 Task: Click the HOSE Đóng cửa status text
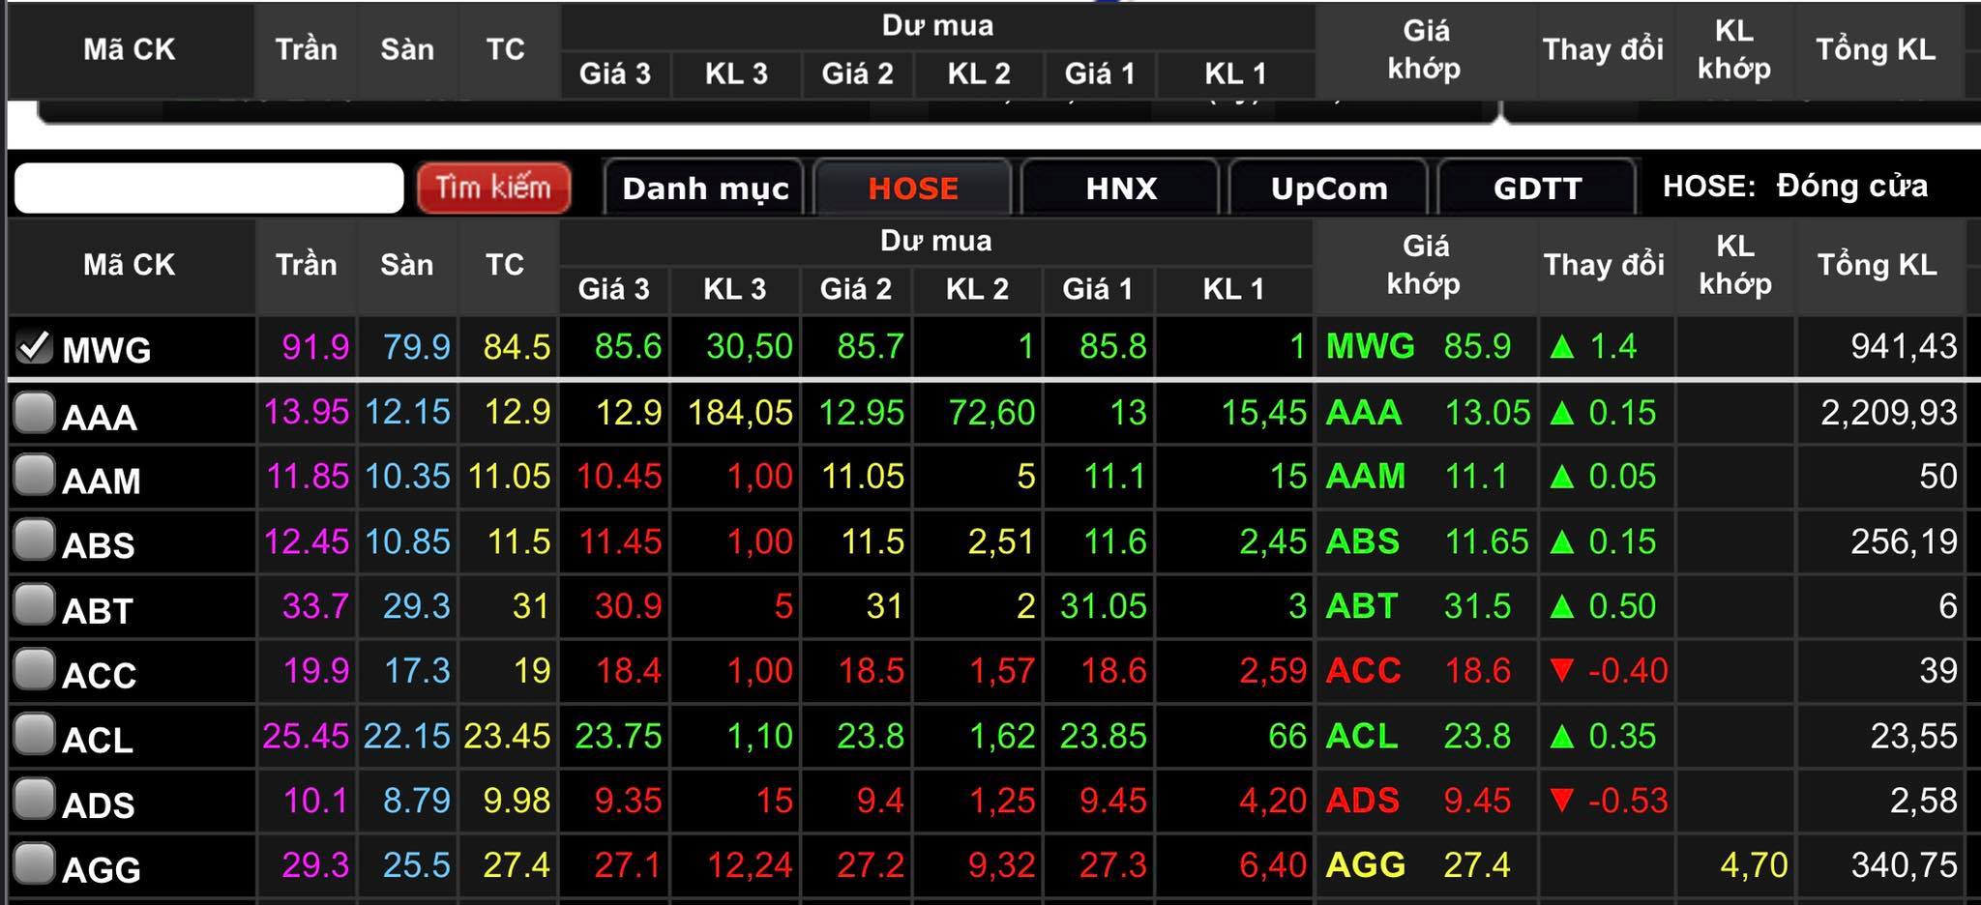click(1795, 186)
